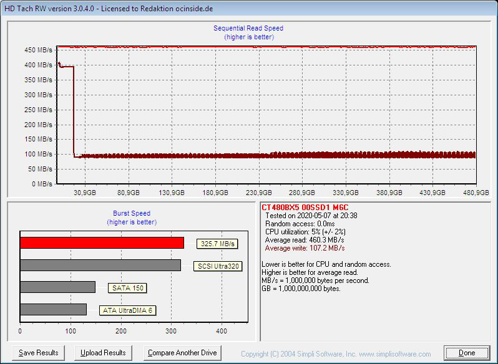The width and height of the screenshot is (498, 364).
Task: Click the Random access: 0.0ms line
Action: 300,224
